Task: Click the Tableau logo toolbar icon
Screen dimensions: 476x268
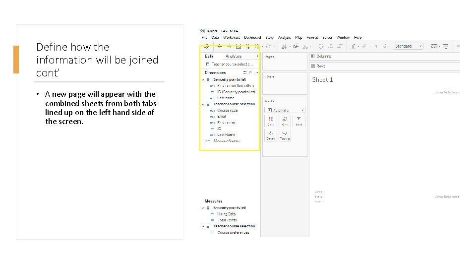Action: click(206, 47)
